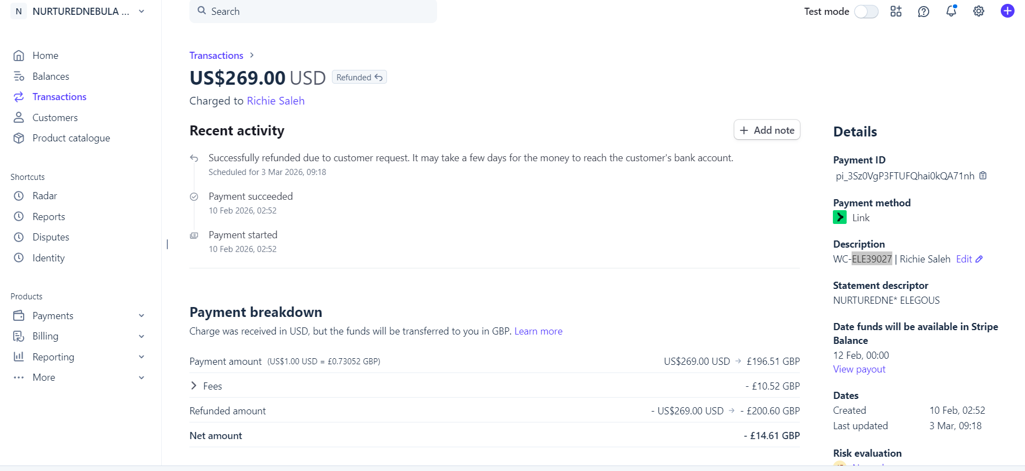Open the NURTUREDNEBULA account switcher dropdown

click(141, 11)
